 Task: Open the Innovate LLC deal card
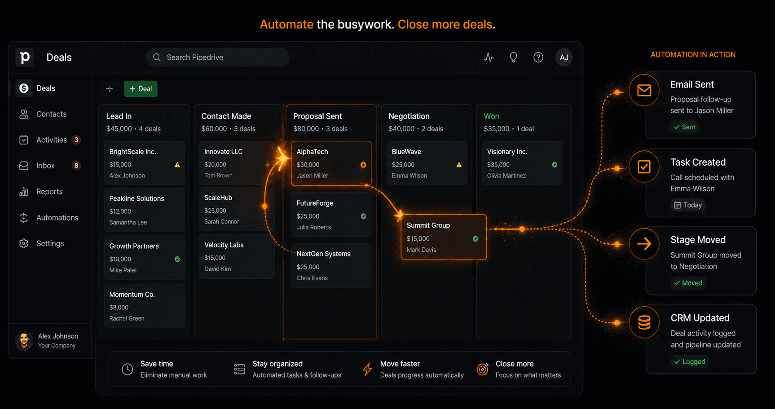pos(237,163)
